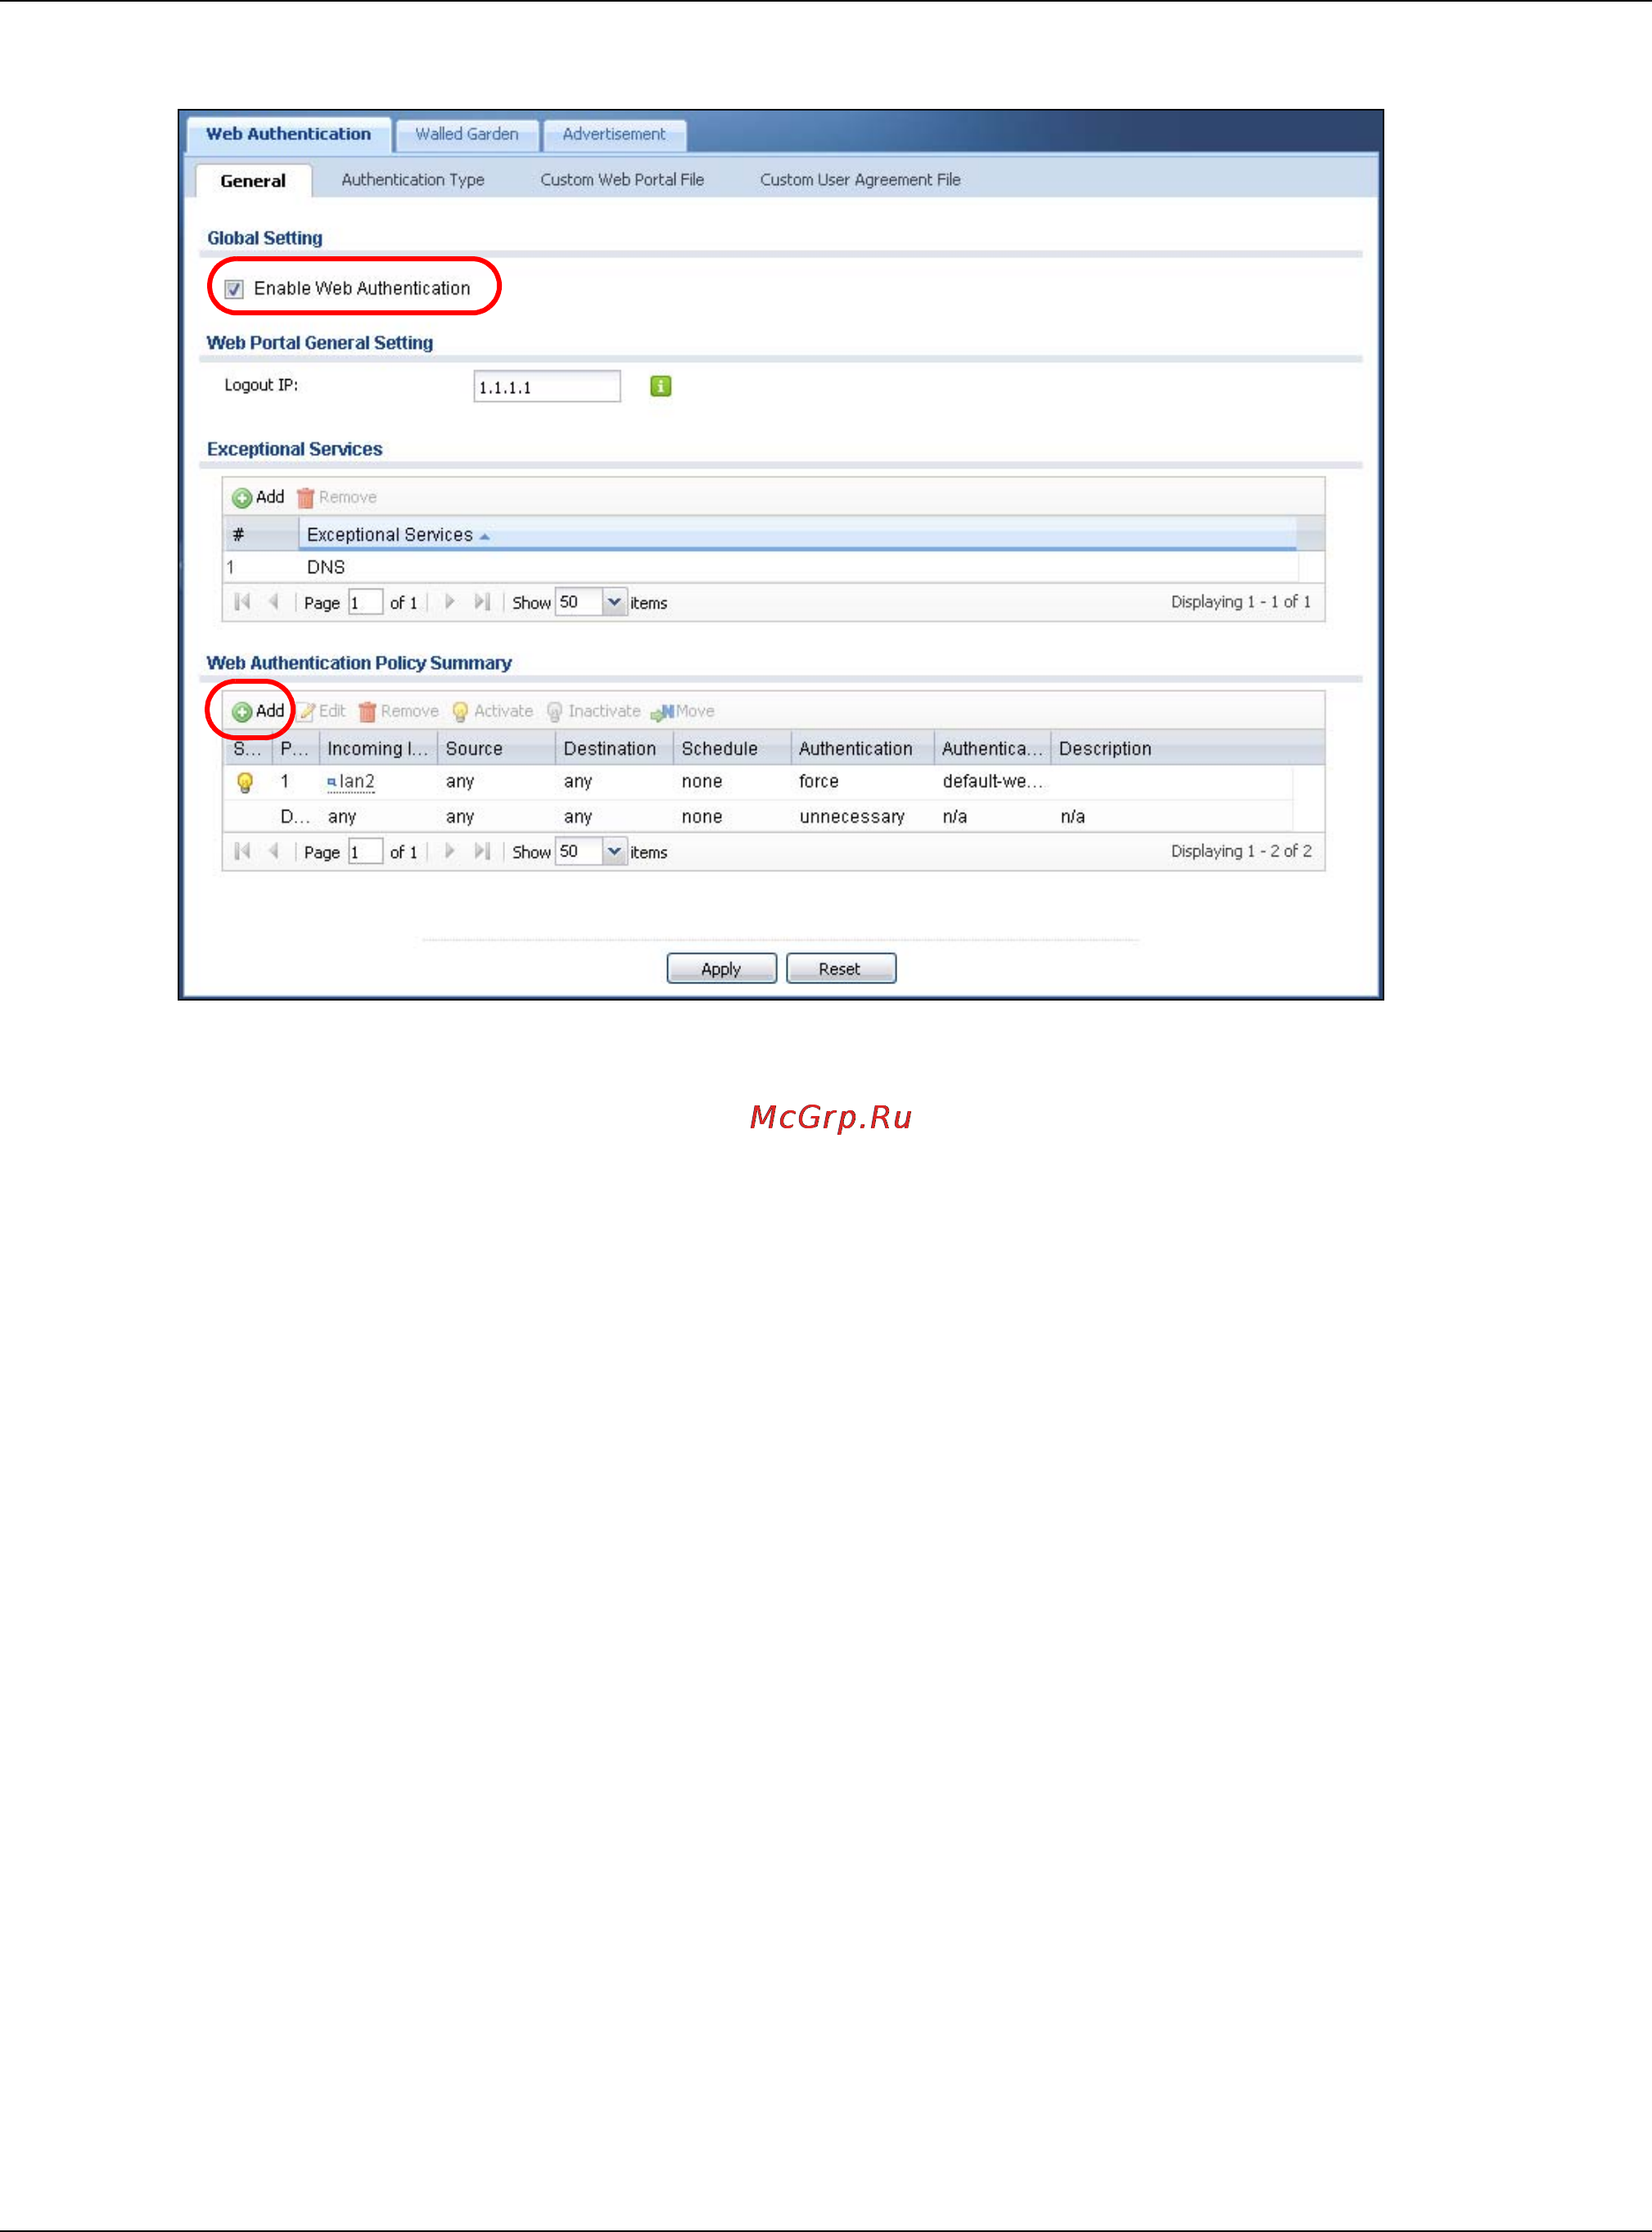Viewport: 1652px width, 2232px height.
Task: Click the Logout IP input field
Action: (547, 387)
